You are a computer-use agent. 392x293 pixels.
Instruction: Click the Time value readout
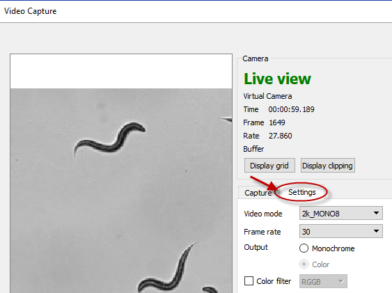point(291,109)
